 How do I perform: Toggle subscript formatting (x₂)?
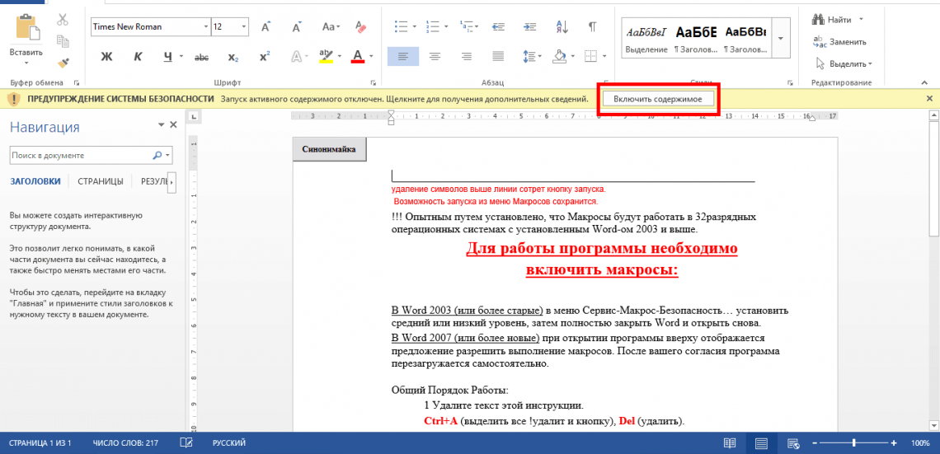click(233, 57)
